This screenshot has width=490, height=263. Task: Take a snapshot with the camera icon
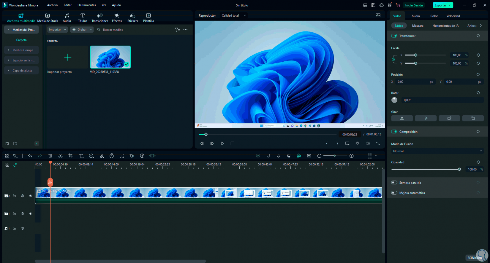coord(358,144)
